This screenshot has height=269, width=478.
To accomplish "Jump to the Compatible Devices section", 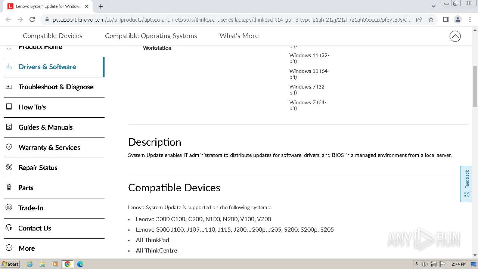I will pos(52,36).
